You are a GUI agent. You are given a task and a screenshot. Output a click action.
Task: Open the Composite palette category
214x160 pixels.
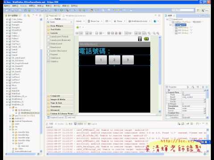coord(60,96)
